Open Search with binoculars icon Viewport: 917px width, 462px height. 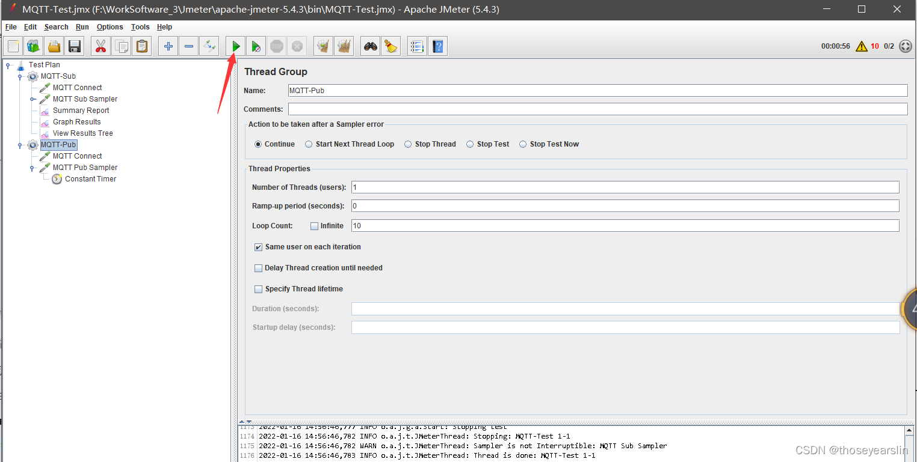[x=371, y=46]
